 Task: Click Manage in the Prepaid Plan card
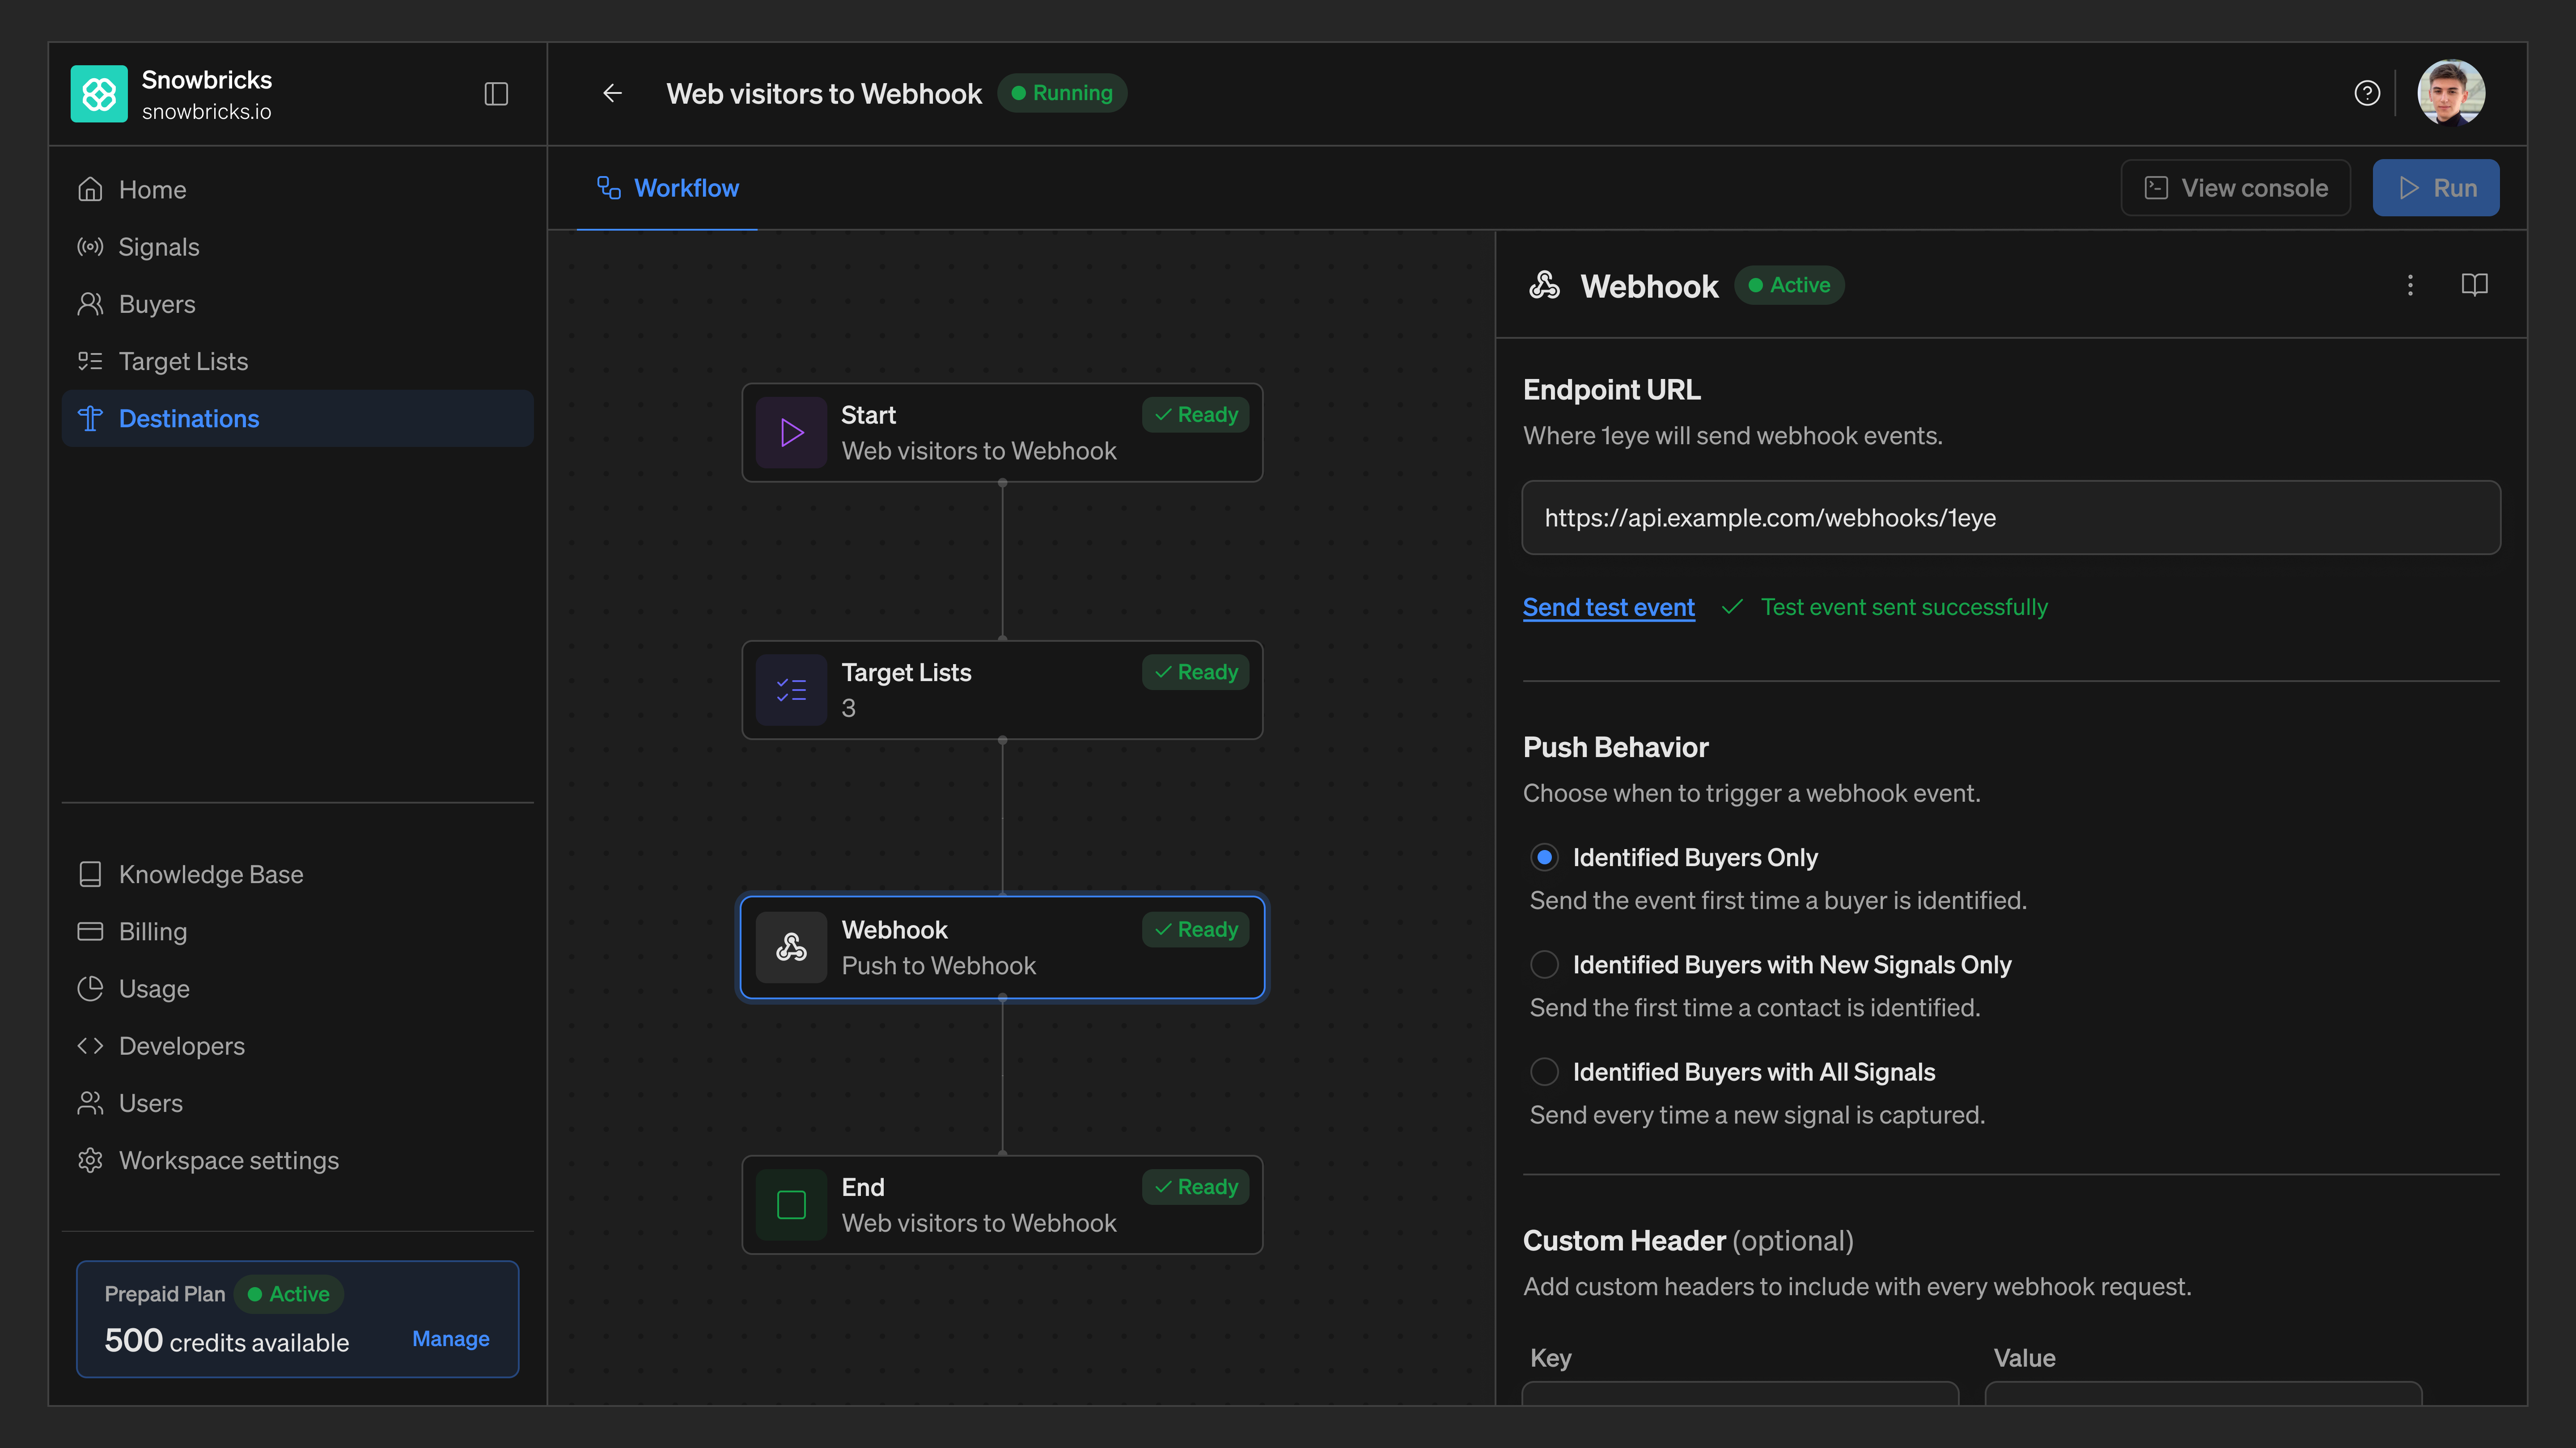click(451, 1339)
